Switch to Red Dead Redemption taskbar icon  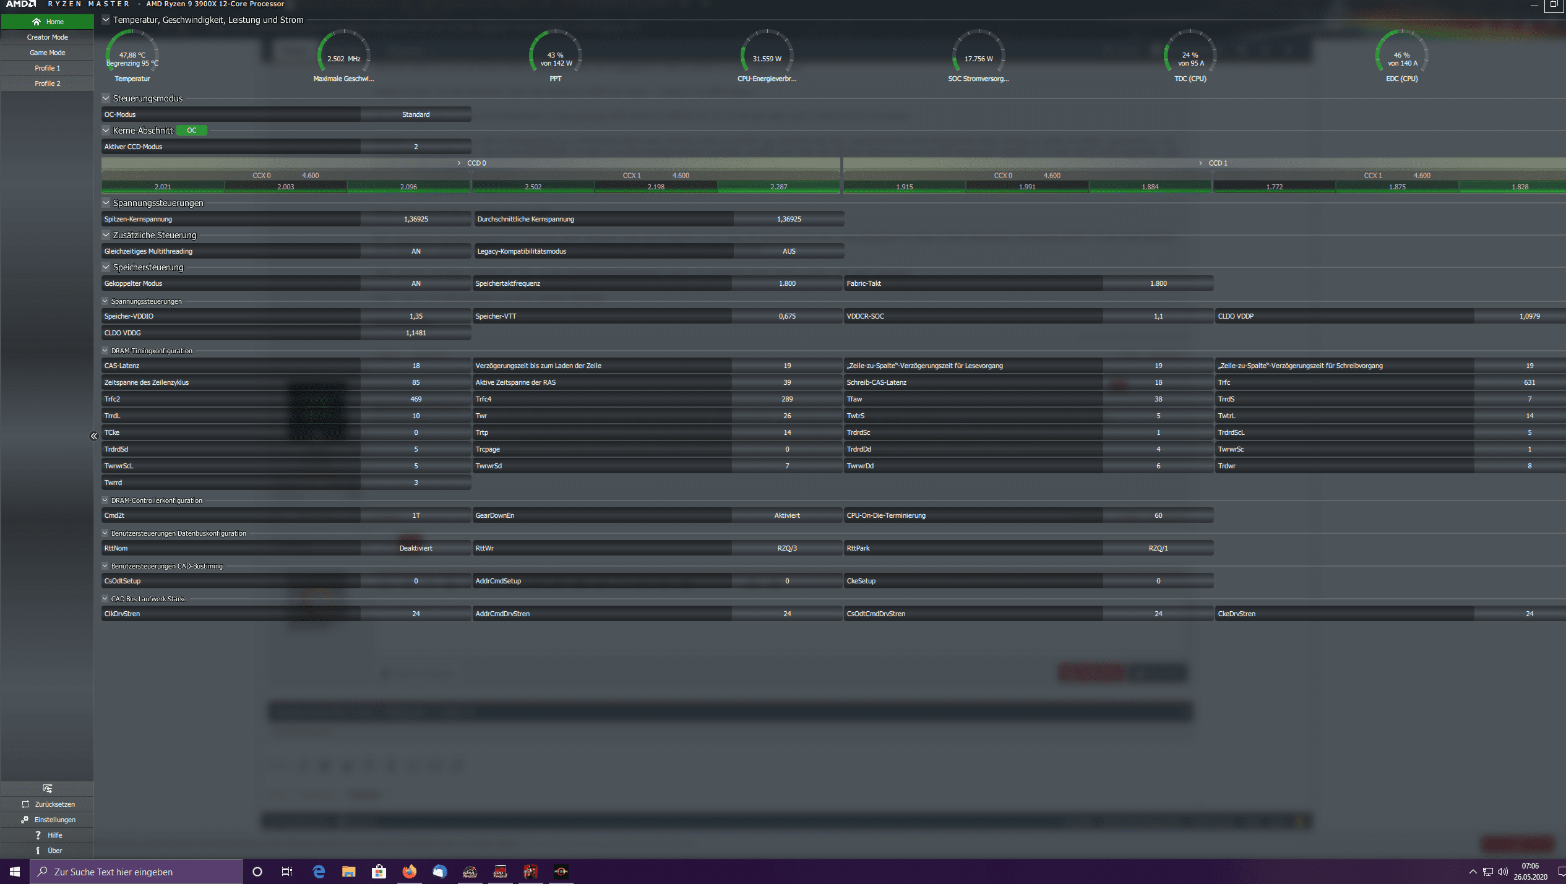530,872
